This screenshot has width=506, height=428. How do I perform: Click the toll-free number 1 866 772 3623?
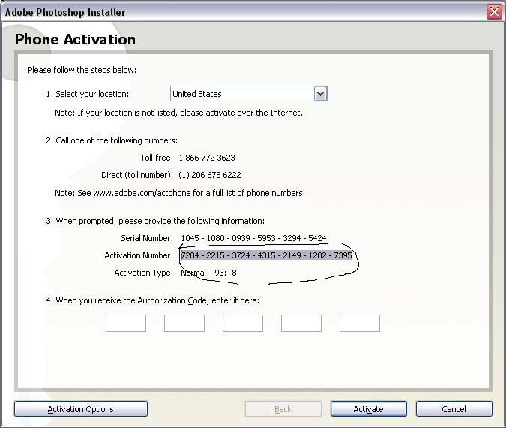point(207,158)
